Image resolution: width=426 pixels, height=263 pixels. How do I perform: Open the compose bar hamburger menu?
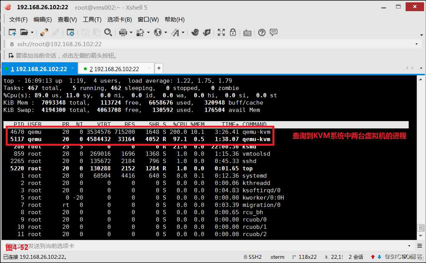click(x=420, y=246)
